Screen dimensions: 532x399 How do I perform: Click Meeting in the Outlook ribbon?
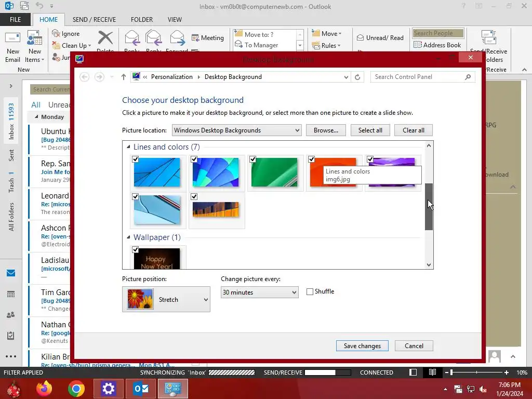pyautogui.click(x=208, y=37)
